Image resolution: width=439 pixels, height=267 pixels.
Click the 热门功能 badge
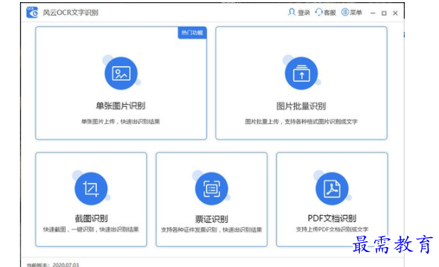[192, 33]
